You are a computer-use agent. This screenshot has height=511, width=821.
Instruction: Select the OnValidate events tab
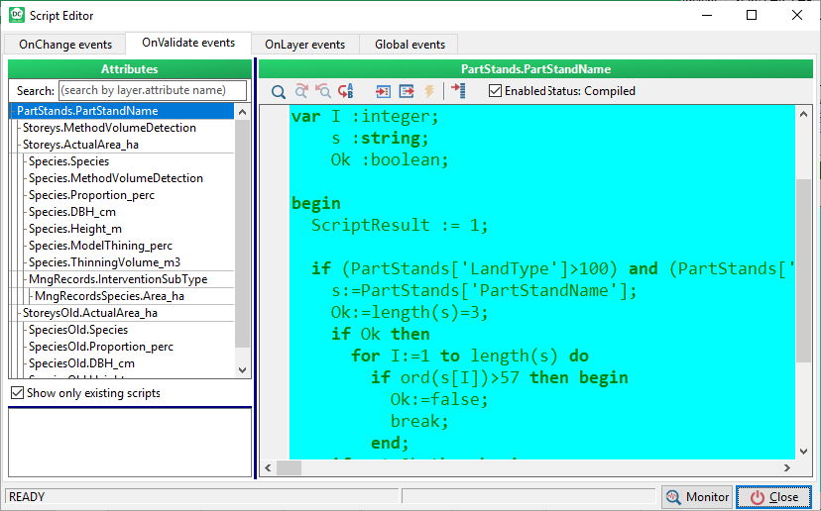(x=188, y=43)
